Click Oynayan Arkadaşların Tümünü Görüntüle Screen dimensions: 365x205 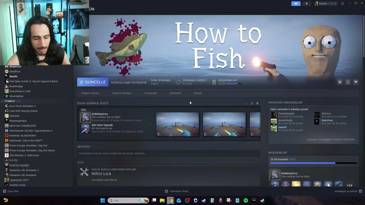click(x=331, y=140)
